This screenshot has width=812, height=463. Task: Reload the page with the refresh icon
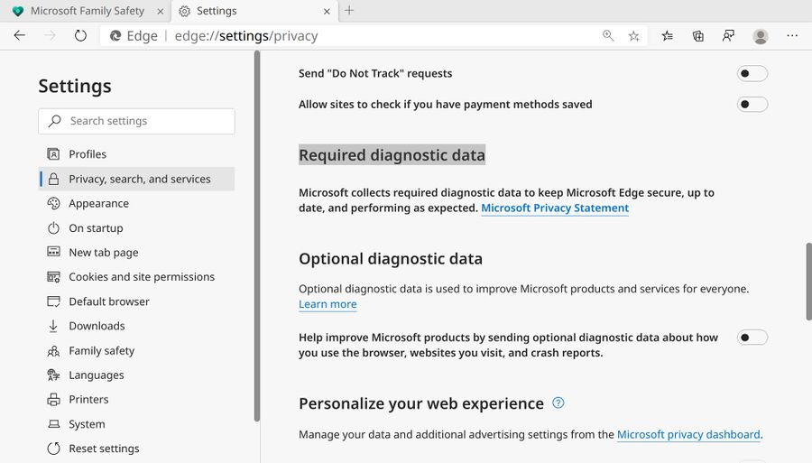80,36
